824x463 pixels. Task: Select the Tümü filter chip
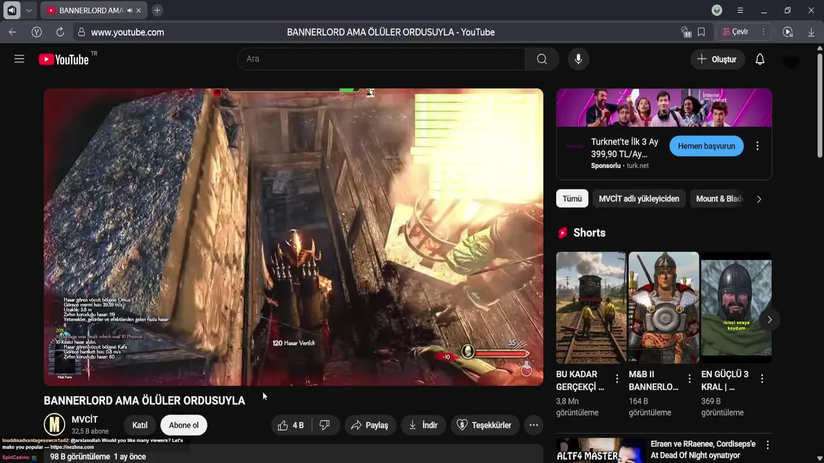click(572, 199)
